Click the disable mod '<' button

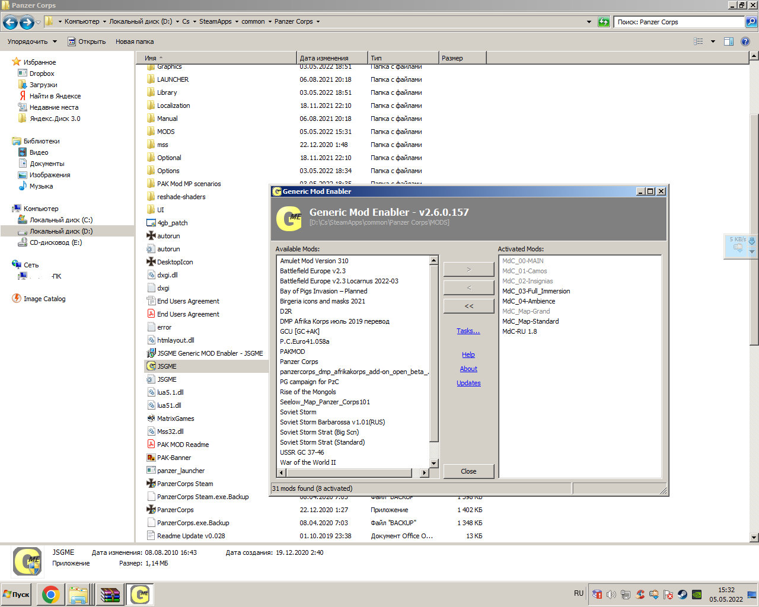[468, 287]
